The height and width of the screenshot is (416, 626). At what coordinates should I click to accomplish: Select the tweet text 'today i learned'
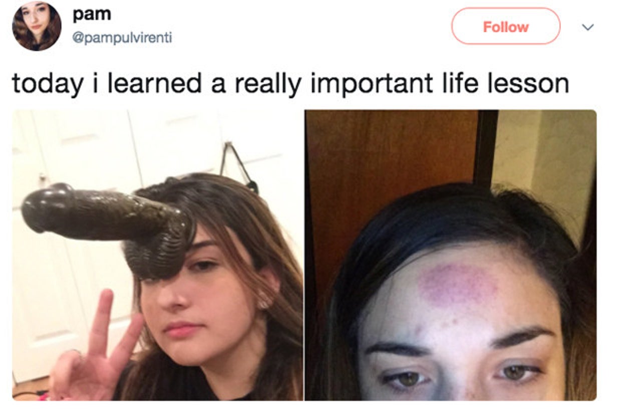108,84
